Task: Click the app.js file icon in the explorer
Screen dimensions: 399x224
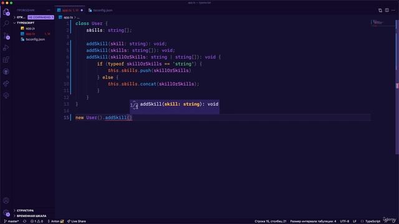Action: click(x=22, y=28)
